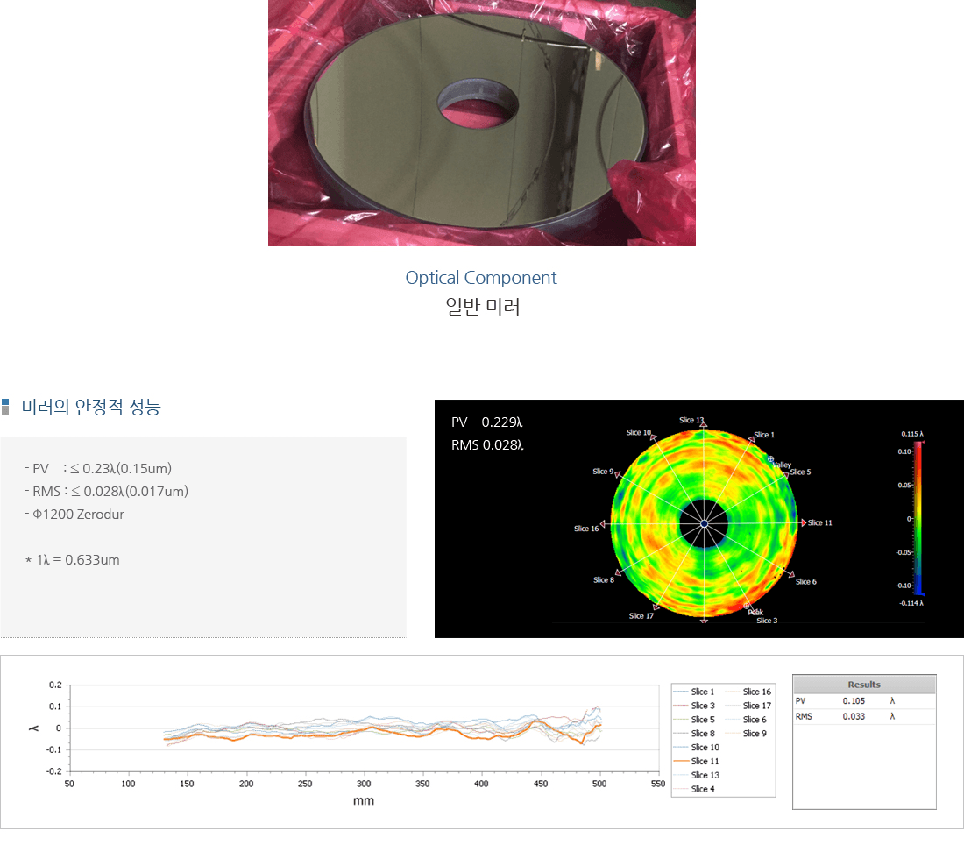964x845 pixels.
Task: Click the RMS value '0.033' in Results
Action: (854, 716)
